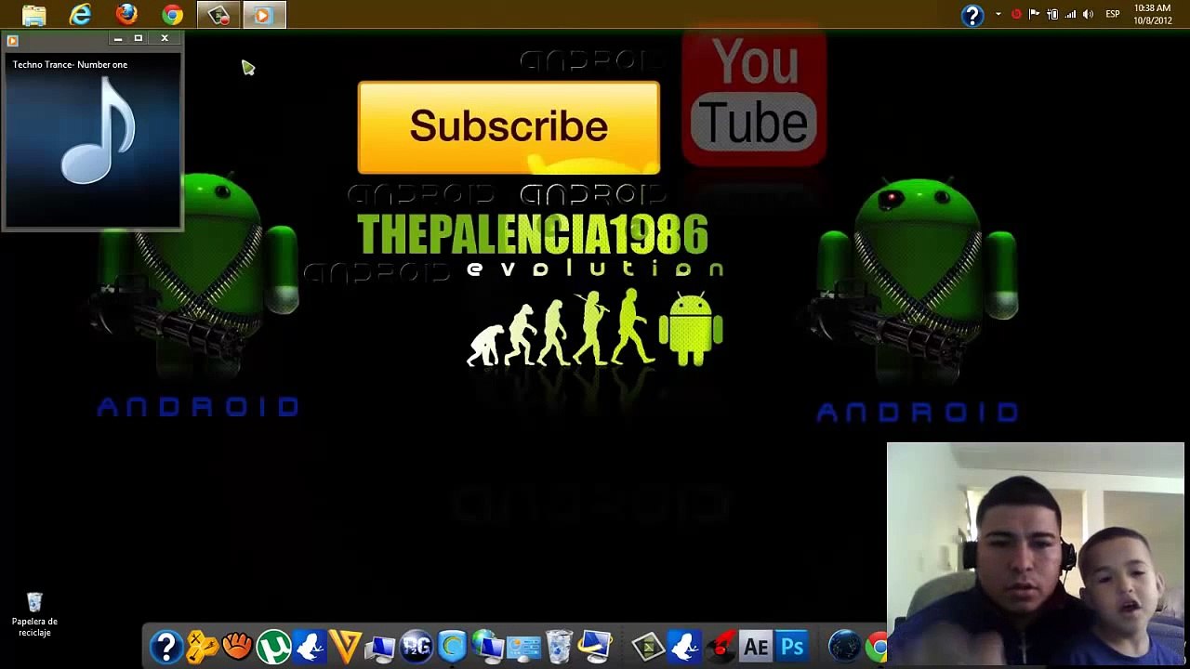
Task: Launch the green spreadsheet icon in the dock
Action: point(648,647)
